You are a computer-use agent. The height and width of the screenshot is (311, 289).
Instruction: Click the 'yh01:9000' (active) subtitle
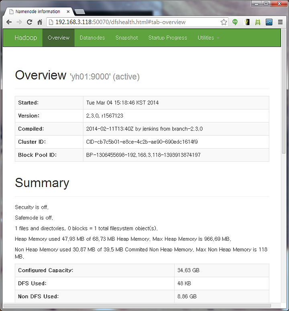coord(105,77)
